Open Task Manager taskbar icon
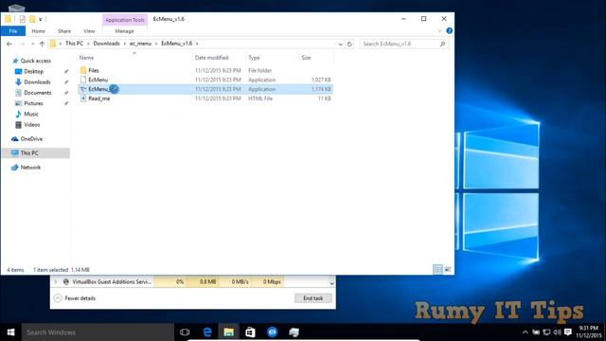The image size is (606, 341). [294, 332]
